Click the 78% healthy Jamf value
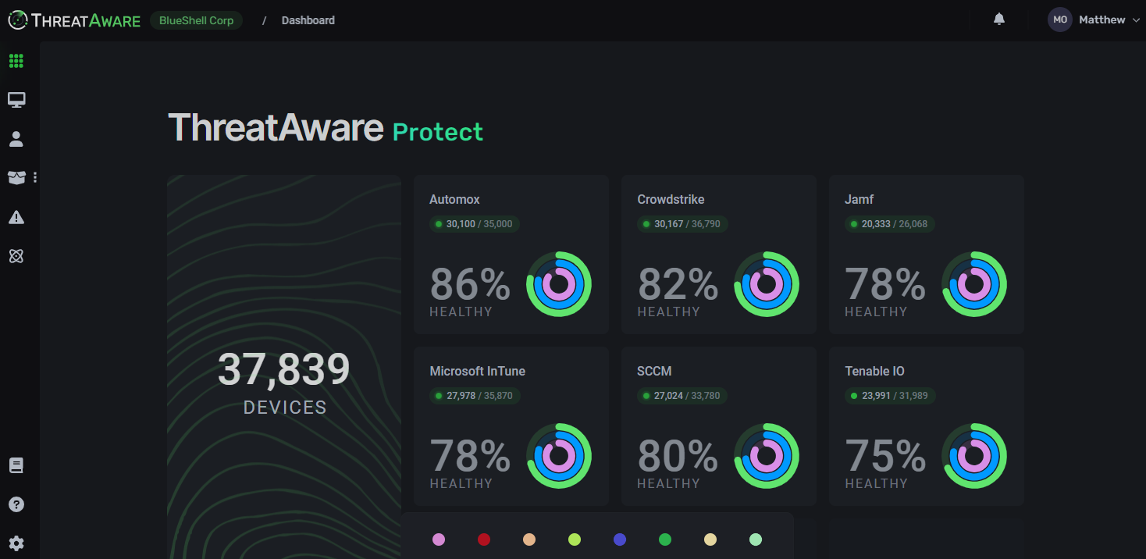 (x=885, y=284)
